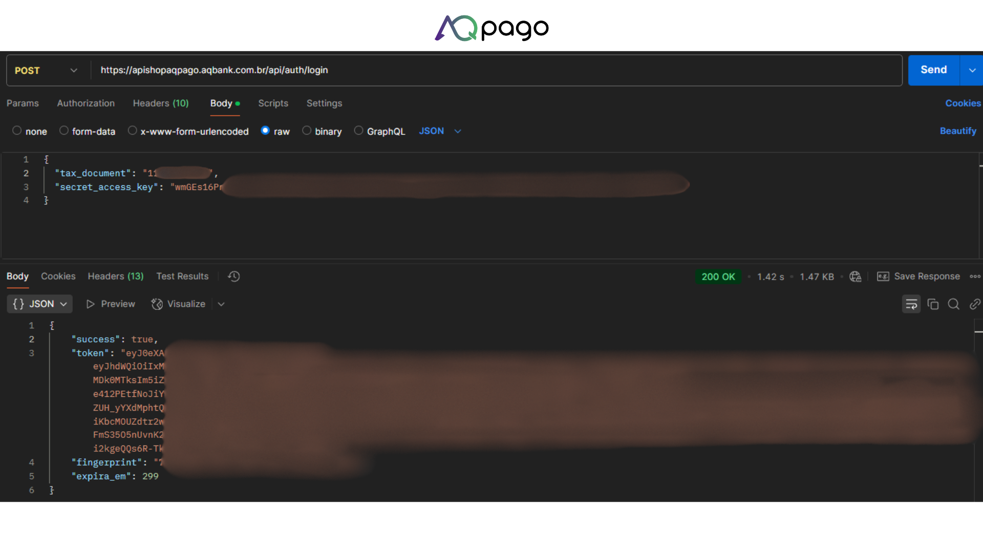Click the "token" key in response
The image size is (983, 553).
[90, 353]
